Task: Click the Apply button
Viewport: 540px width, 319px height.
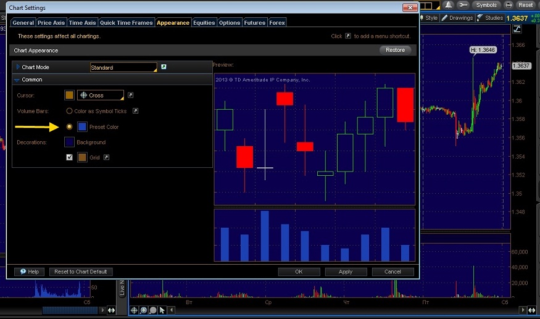Action: click(x=346, y=271)
